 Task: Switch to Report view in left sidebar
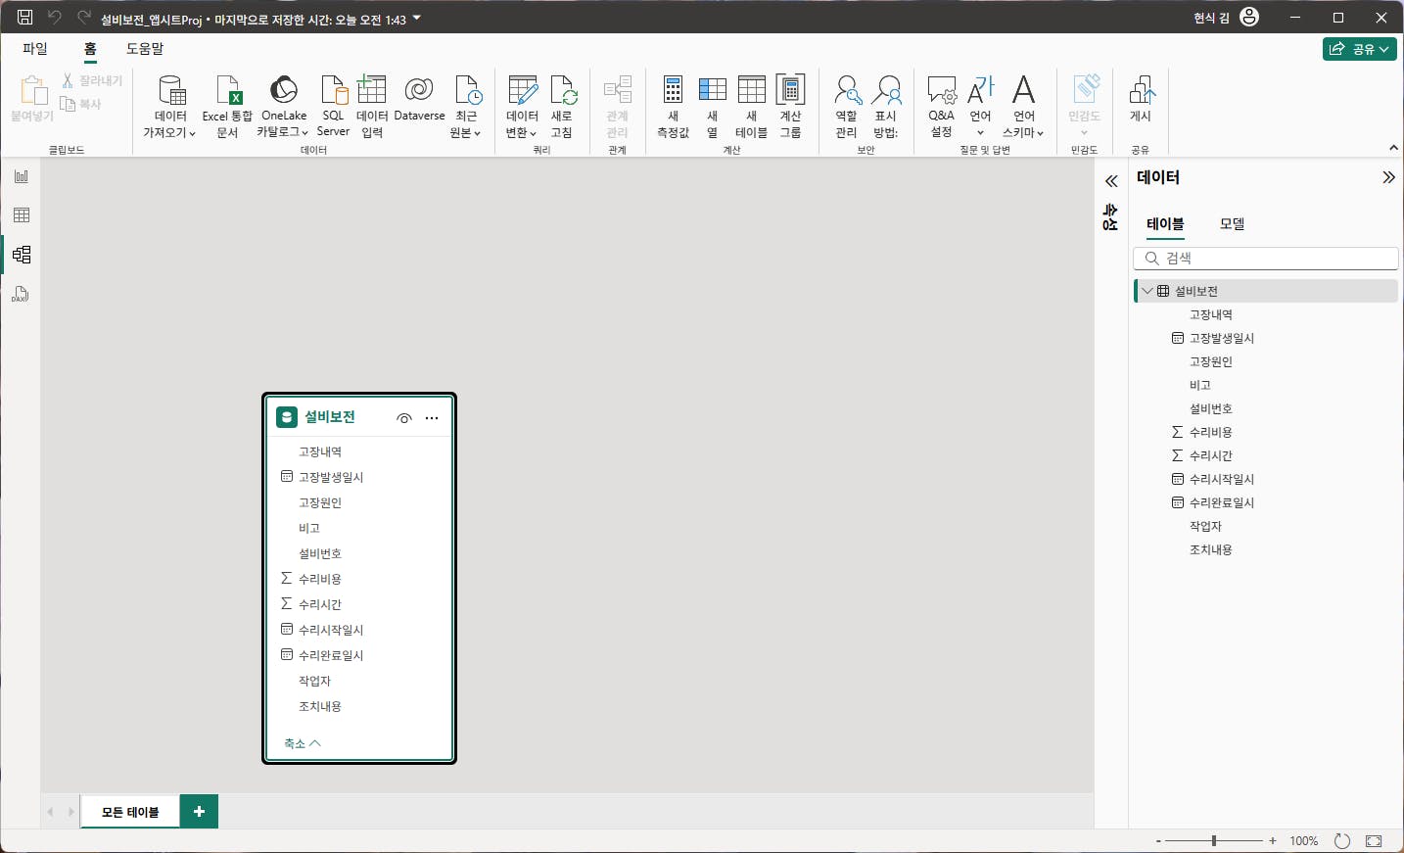click(22, 176)
